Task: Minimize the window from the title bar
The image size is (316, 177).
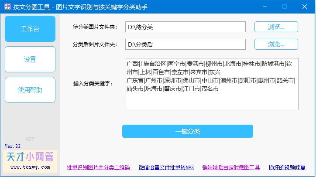Action: coord(264,7)
